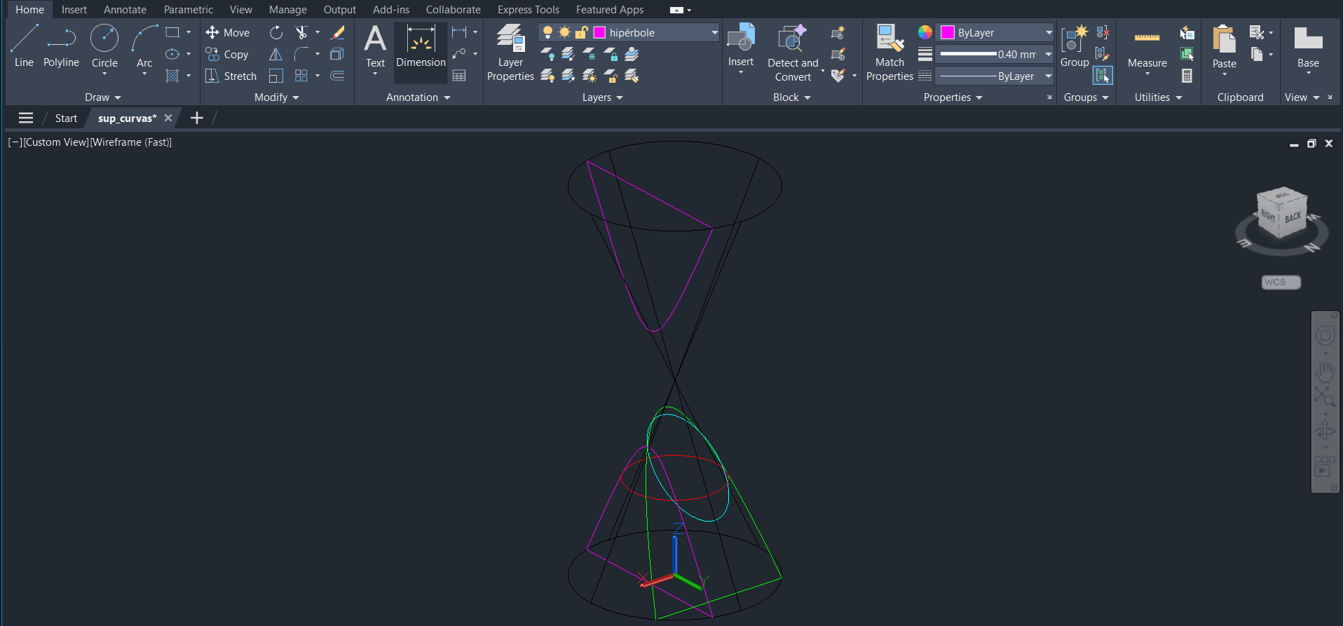Click the Start file tab
The height and width of the screenshot is (626, 1343).
pyautogui.click(x=66, y=118)
